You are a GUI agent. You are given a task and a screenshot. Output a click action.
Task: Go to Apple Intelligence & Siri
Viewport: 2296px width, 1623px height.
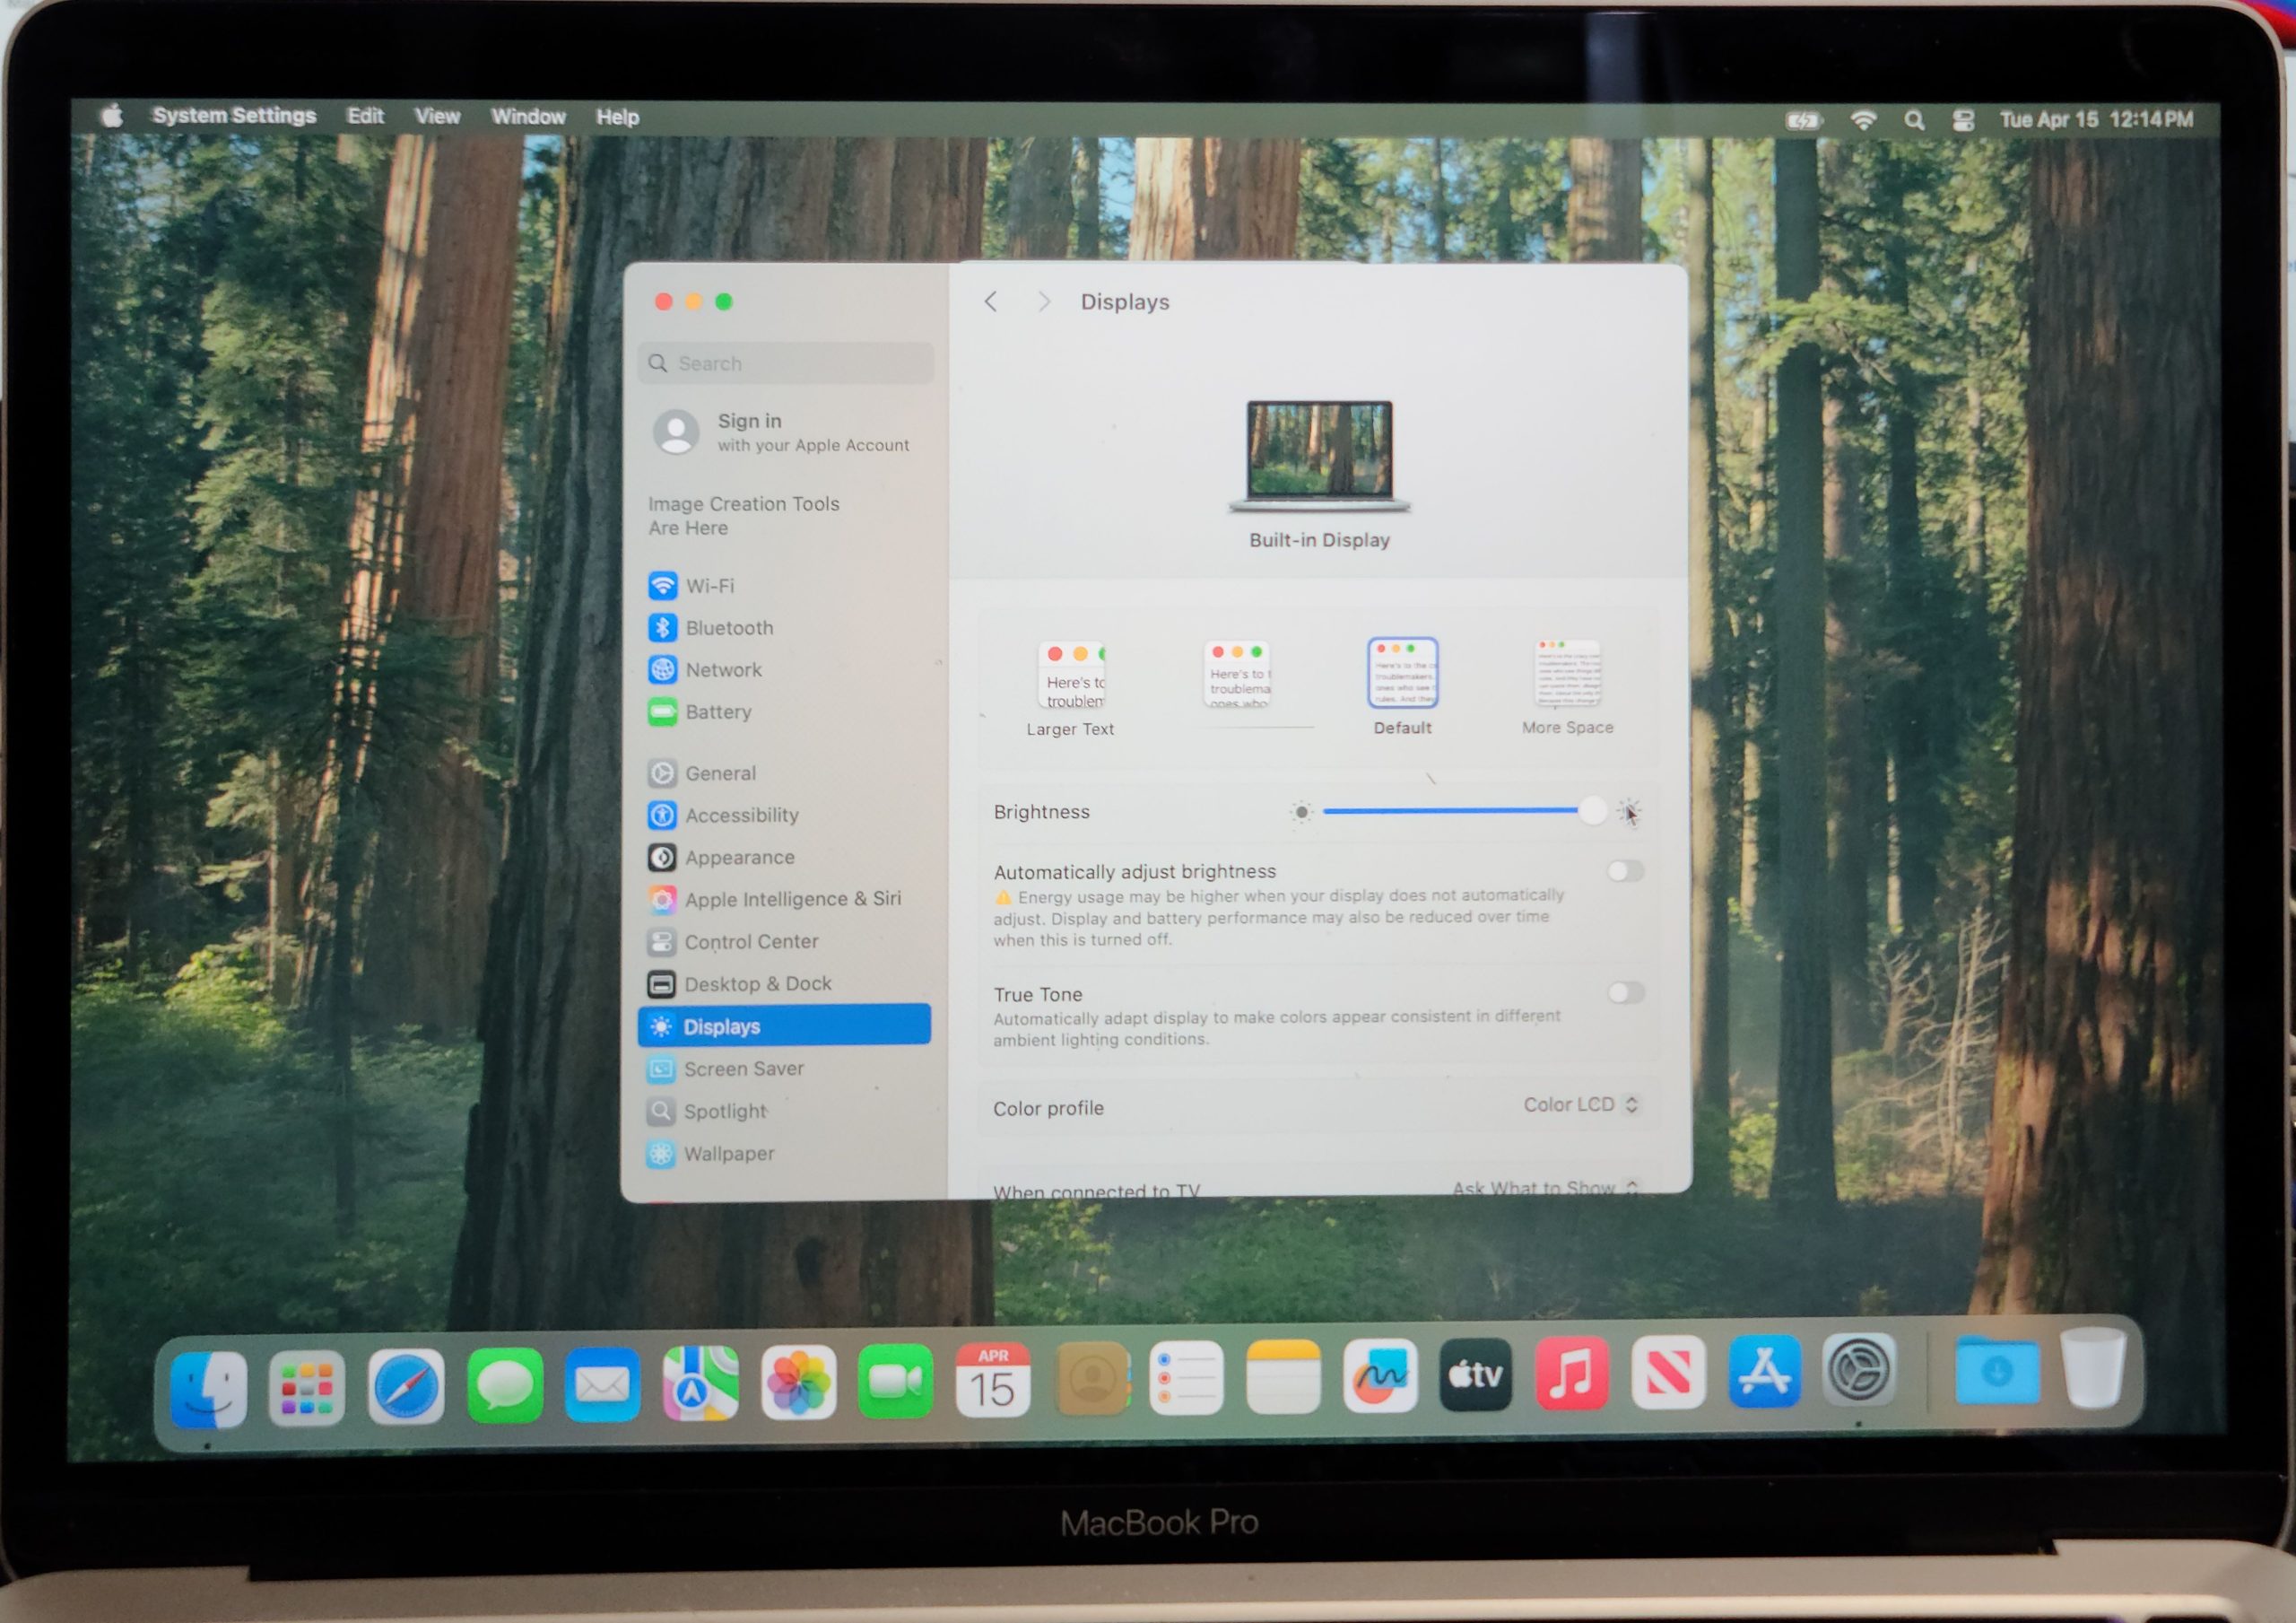tap(791, 899)
